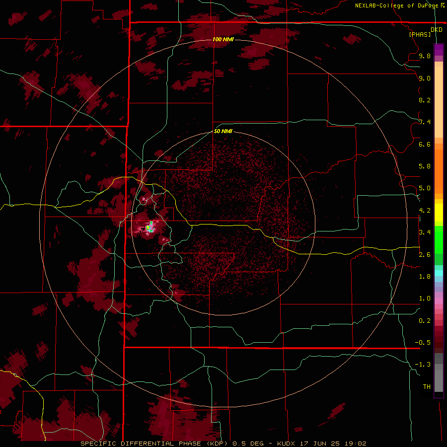Select the 9.8 scale value
Image resolution: width=447 pixels, height=447 pixels.
[x=425, y=56]
